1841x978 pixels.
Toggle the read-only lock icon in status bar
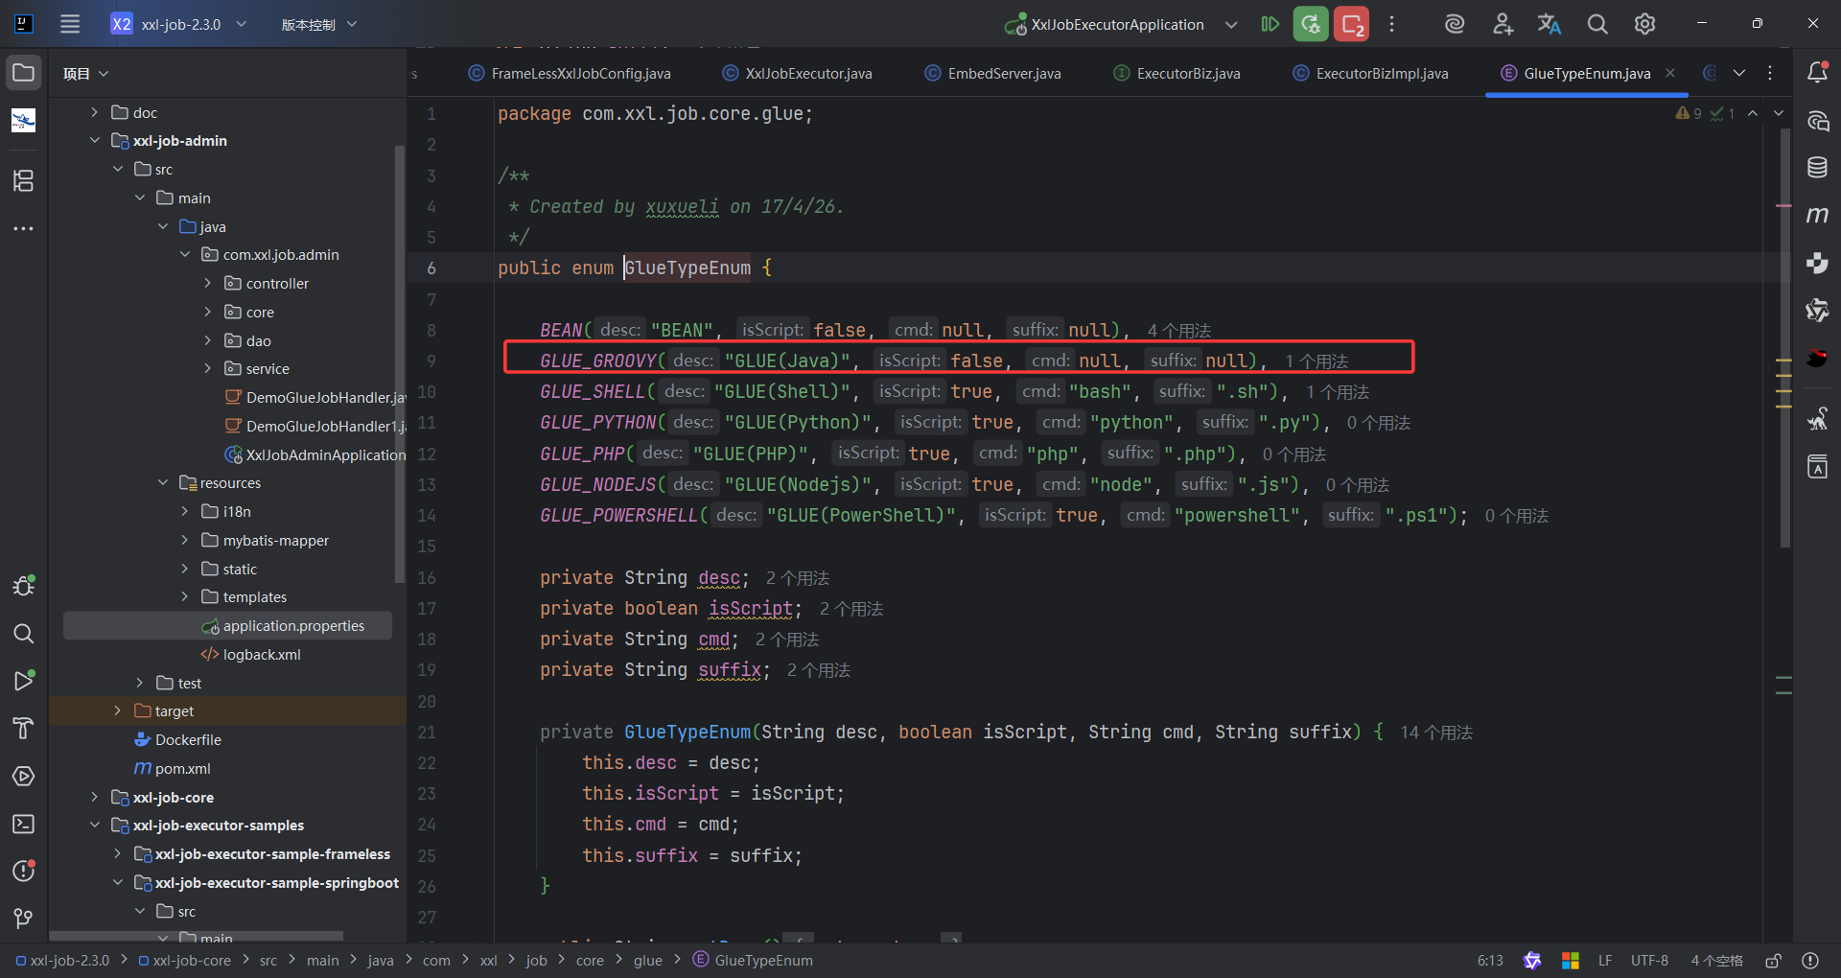(1774, 960)
